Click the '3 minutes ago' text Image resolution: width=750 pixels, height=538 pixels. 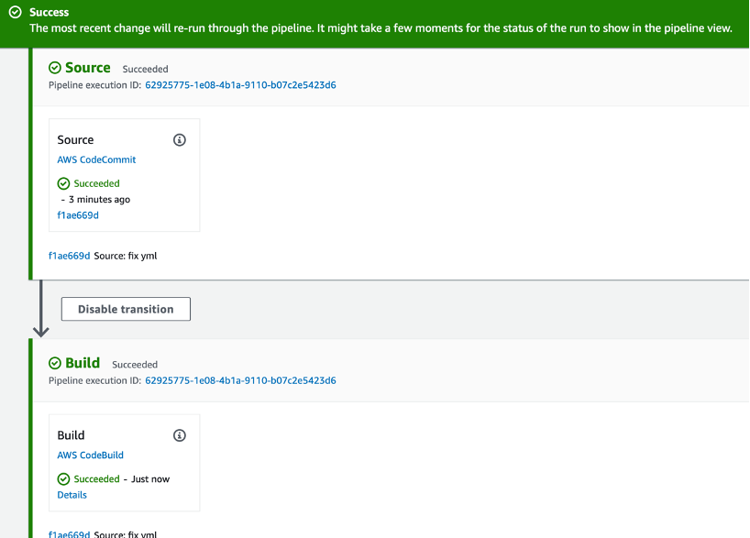click(100, 200)
